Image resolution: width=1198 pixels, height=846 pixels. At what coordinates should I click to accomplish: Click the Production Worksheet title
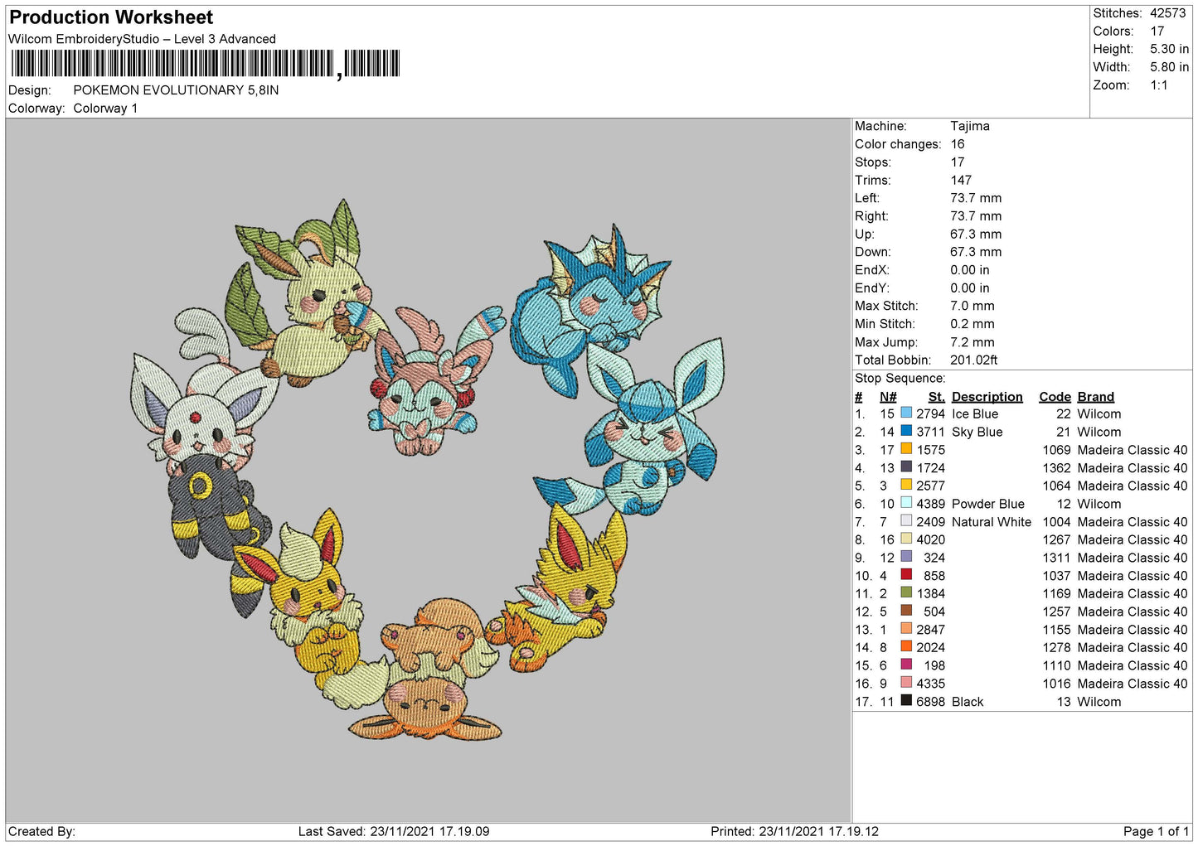pos(111,17)
